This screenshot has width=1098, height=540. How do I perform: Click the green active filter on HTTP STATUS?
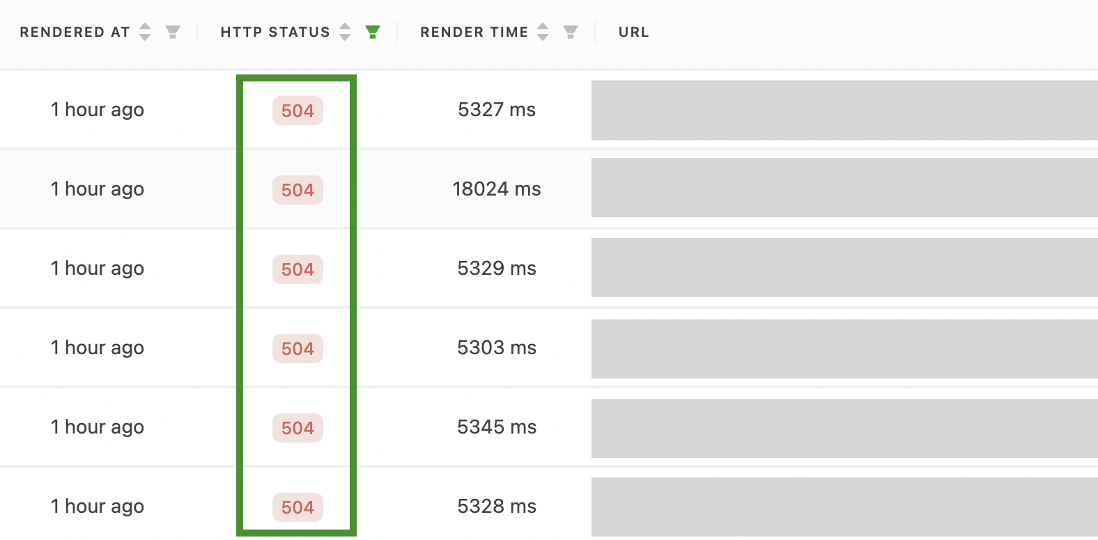374,31
